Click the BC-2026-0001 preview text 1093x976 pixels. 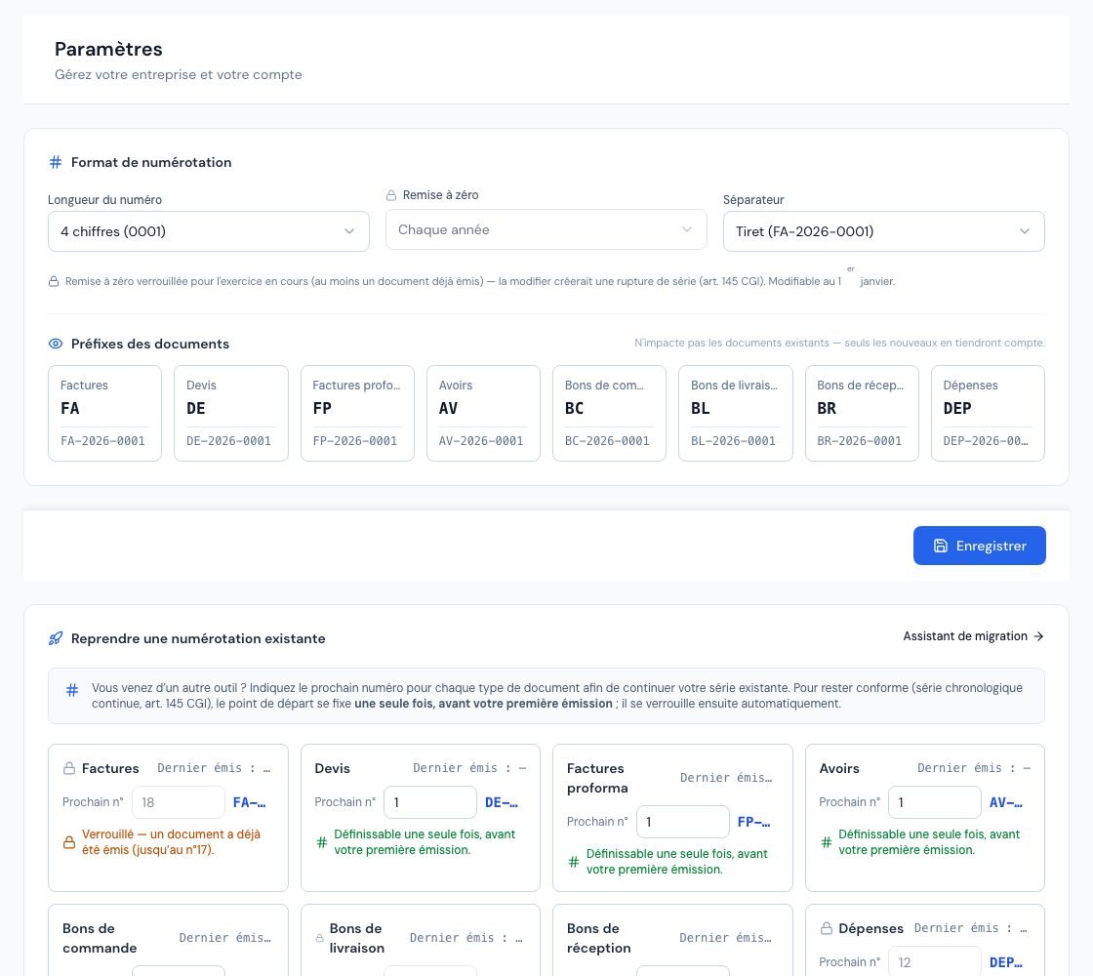click(x=607, y=441)
